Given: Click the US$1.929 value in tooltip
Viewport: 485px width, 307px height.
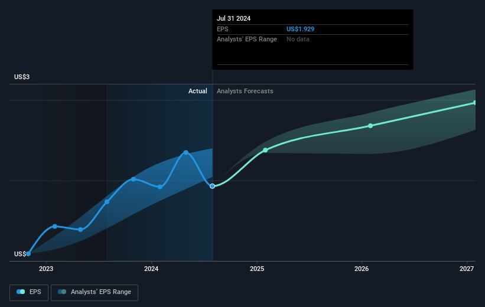Looking at the screenshot, I should coord(300,29).
